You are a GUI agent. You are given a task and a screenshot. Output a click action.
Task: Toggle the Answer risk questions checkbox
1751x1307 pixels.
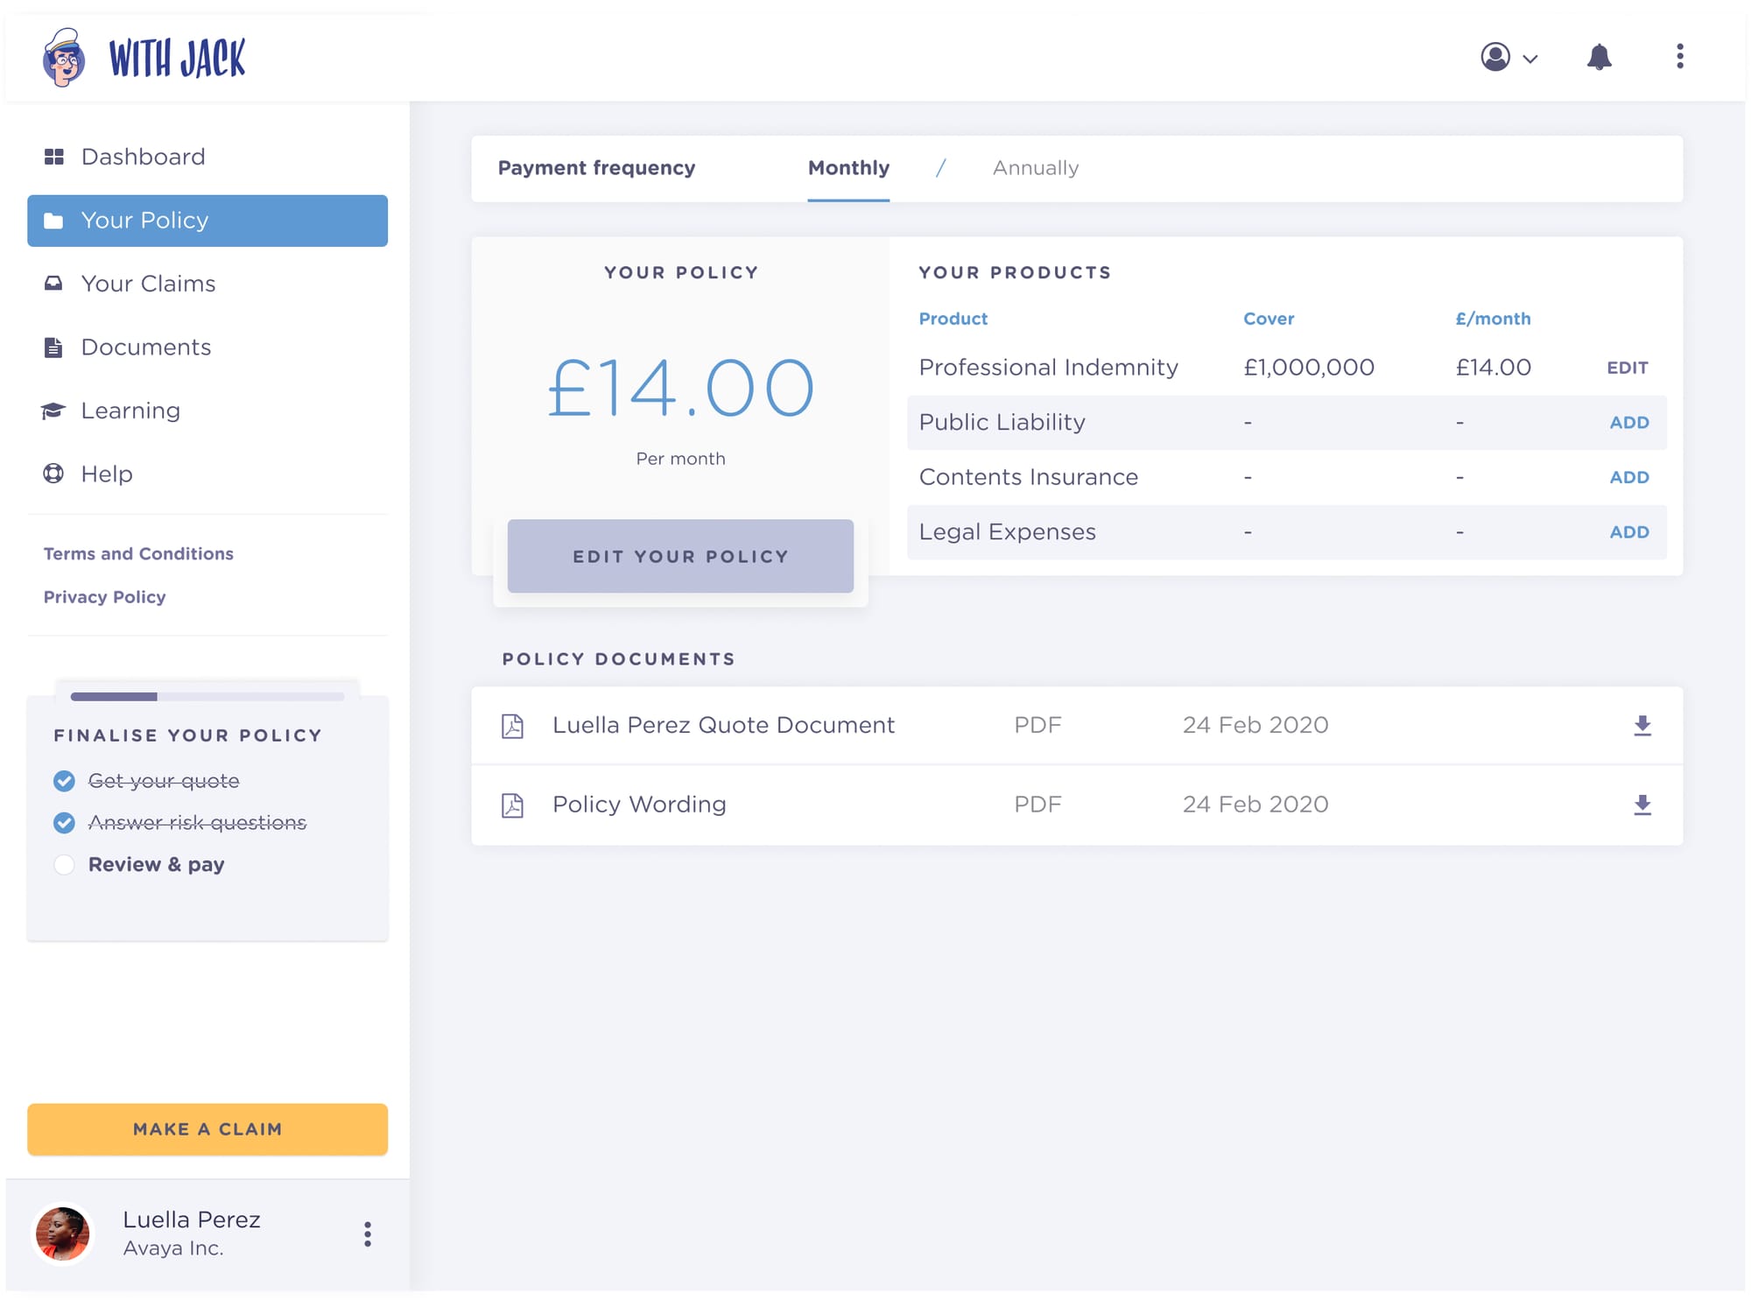(64, 823)
